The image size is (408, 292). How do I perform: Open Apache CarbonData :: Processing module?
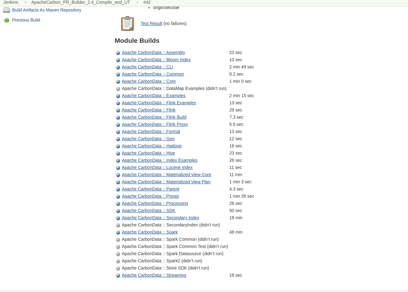click(x=155, y=203)
